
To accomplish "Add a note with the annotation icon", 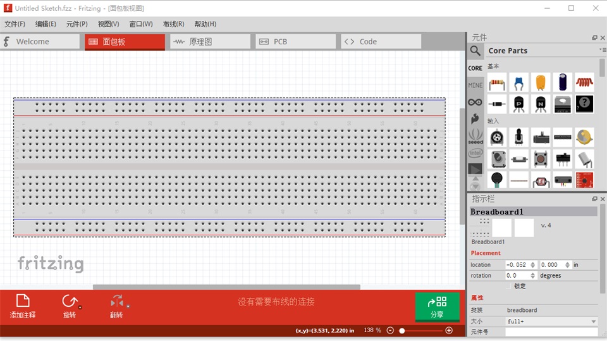I will click(23, 301).
